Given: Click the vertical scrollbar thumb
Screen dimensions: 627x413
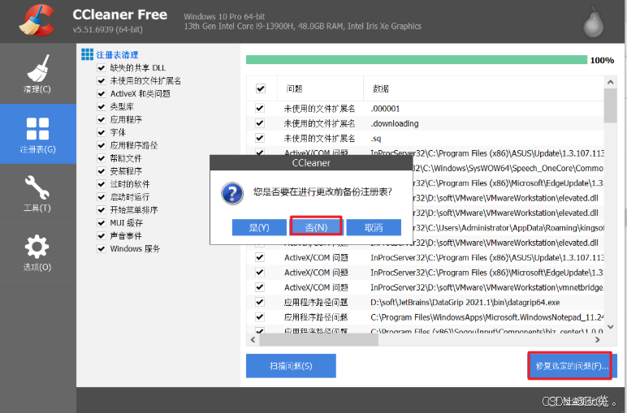Looking at the screenshot, I should (610, 105).
